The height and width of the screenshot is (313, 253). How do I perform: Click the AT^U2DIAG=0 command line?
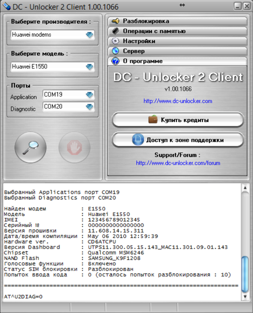23,297
